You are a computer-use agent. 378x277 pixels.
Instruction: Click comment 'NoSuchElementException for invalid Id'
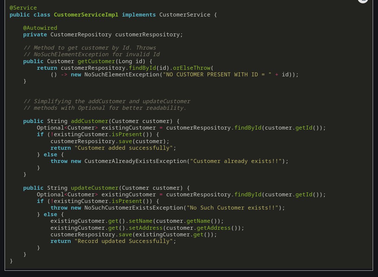(91, 55)
